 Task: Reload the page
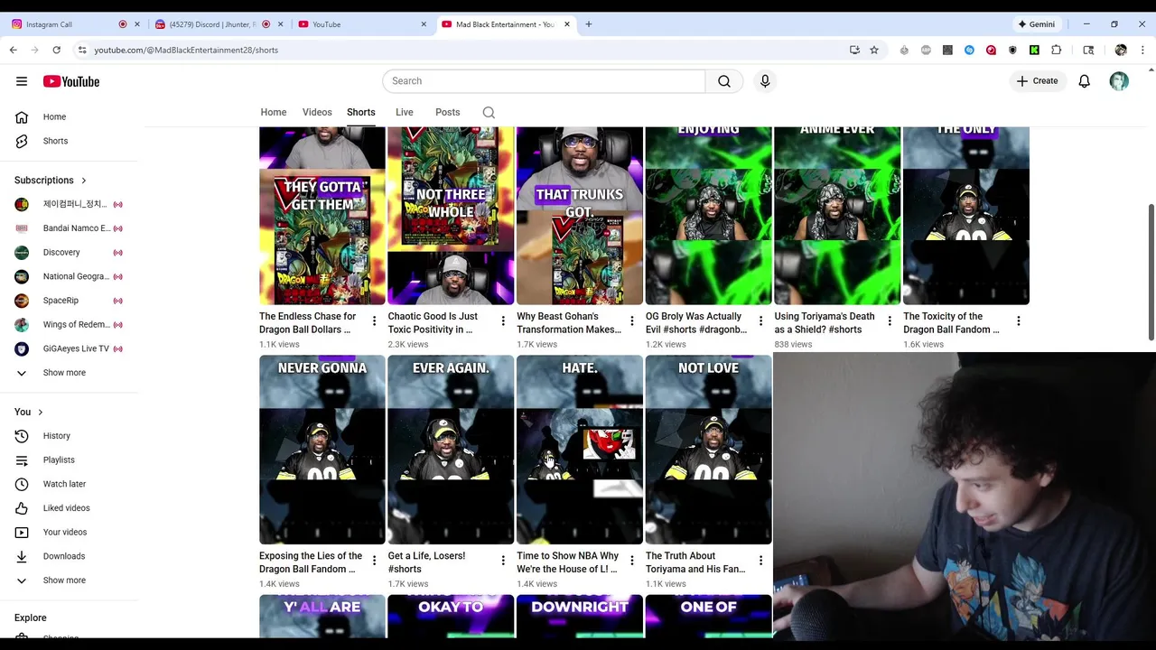56,51
